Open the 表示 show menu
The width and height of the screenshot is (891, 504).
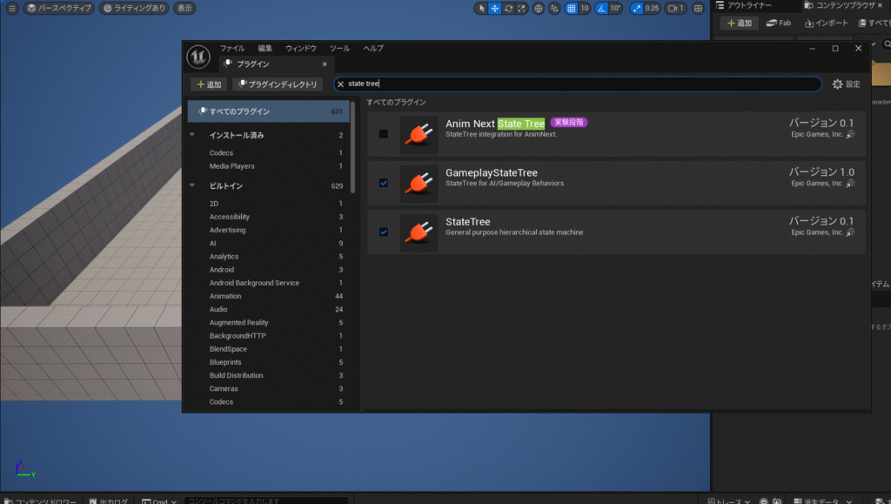tap(184, 9)
